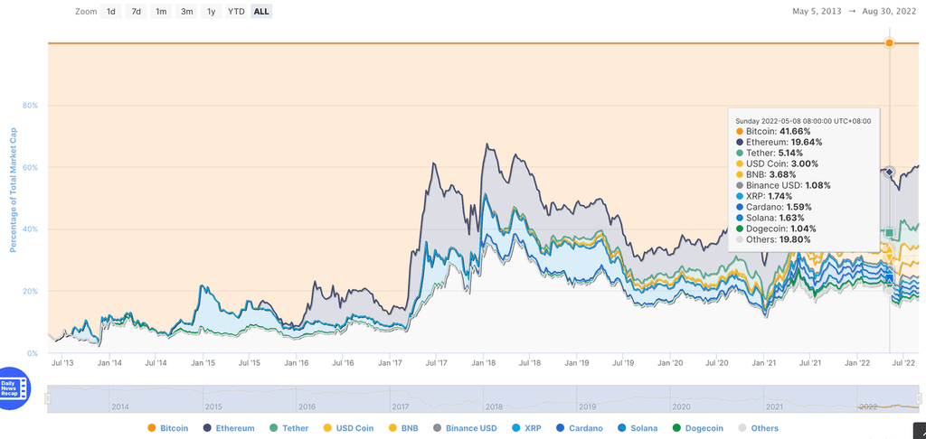This screenshot has width=926, height=439.
Task: Set zoom range to 1d
Action: [110, 12]
